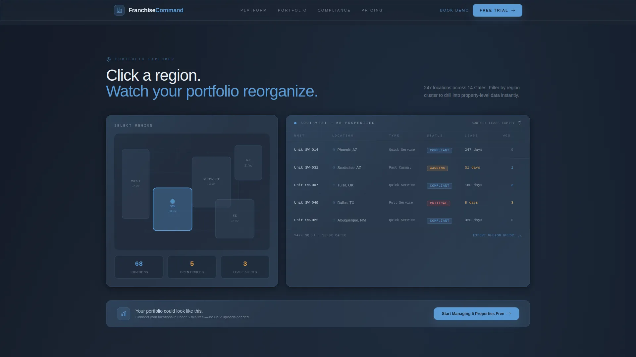The image size is (636, 357).
Task: Click the location pin icon beside Tulsa, OK
Action: tap(334, 185)
